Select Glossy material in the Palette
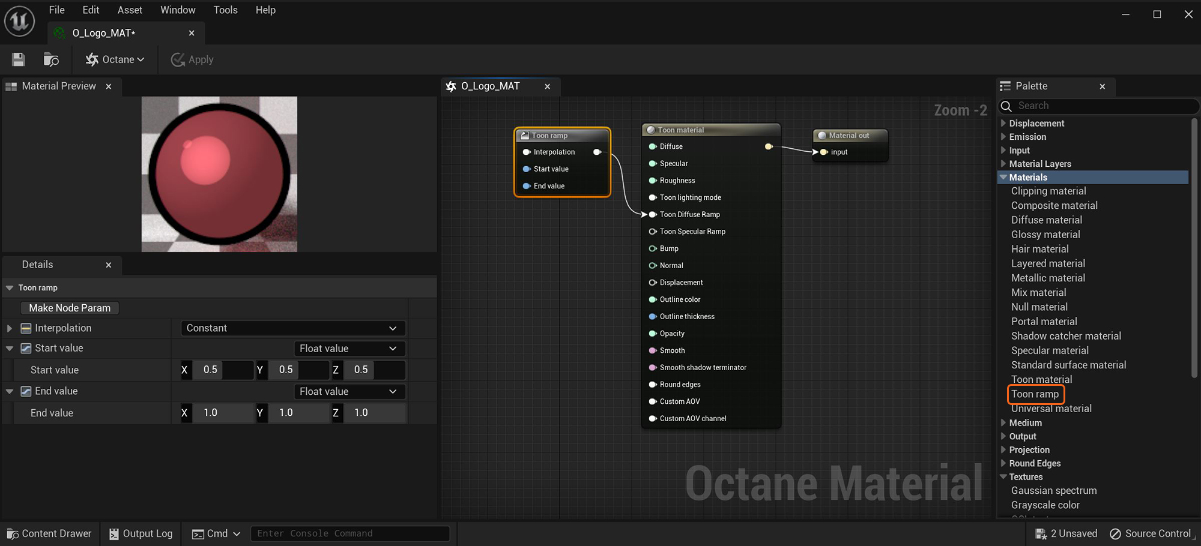 [1045, 235]
